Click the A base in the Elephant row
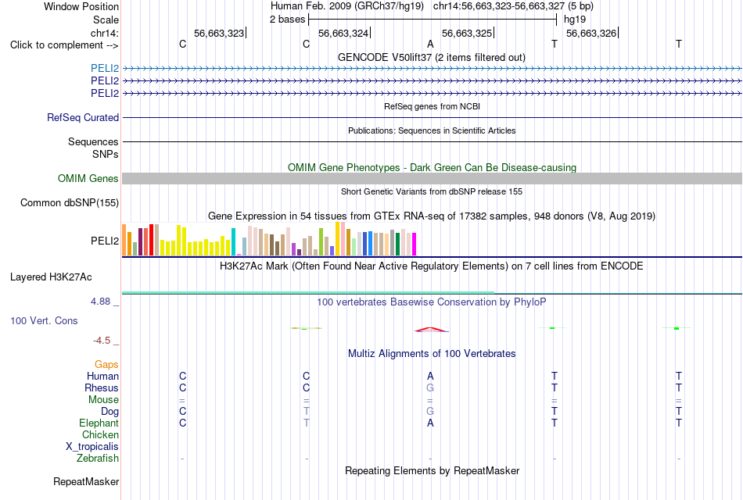This screenshot has width=743, height=500. coord(430,423)
